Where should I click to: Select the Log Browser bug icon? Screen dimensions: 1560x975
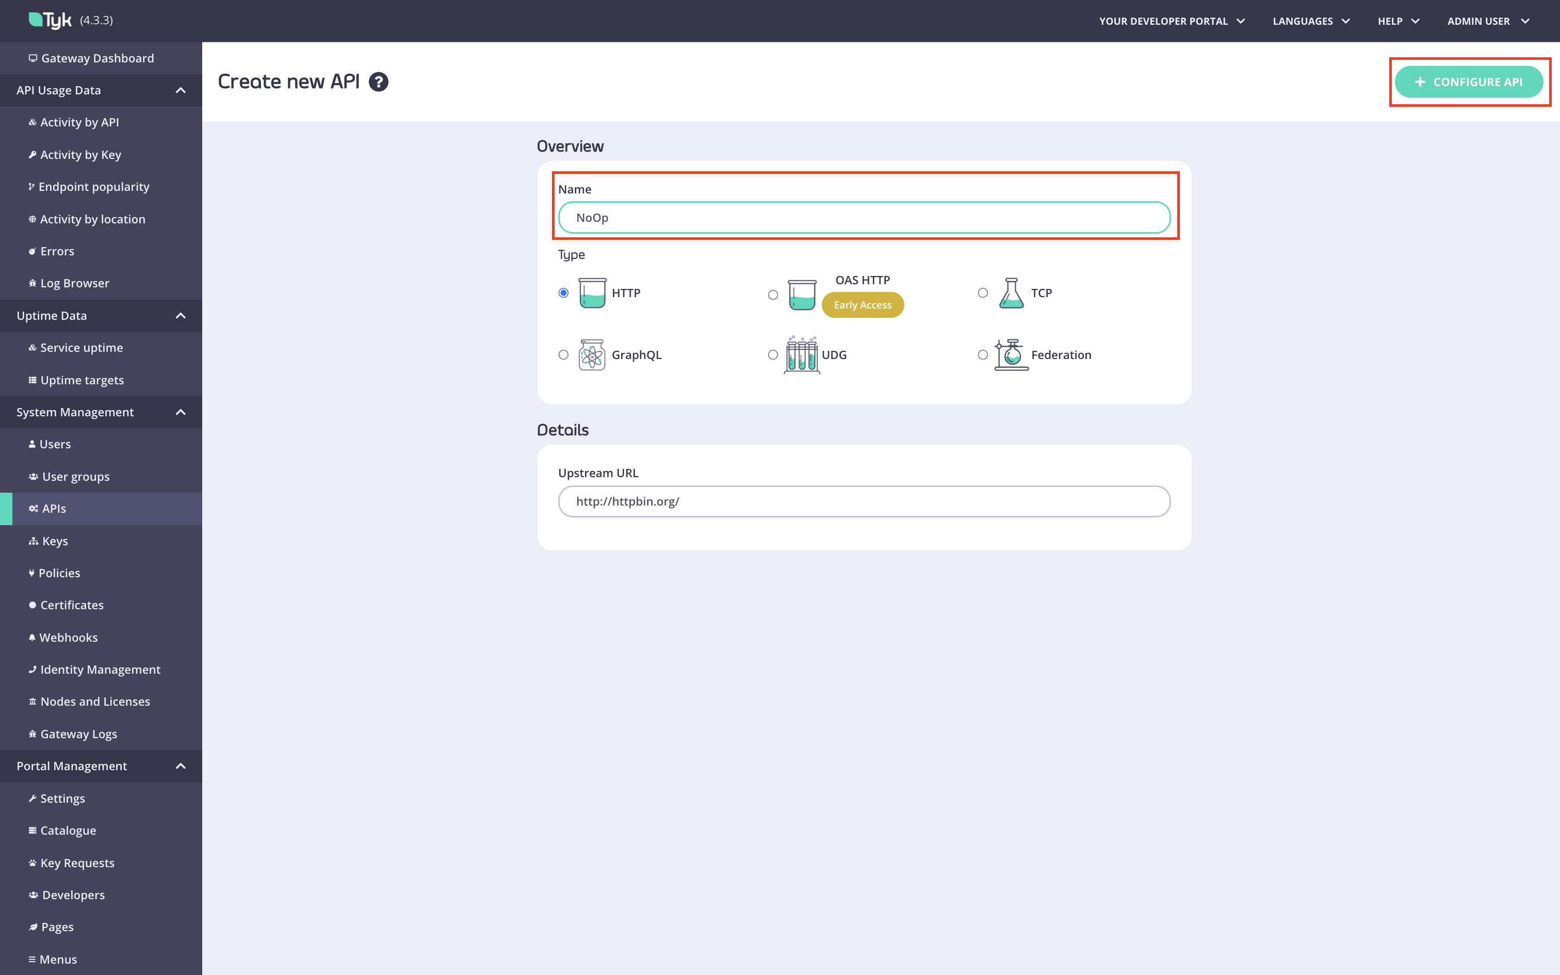coord(32,283)
